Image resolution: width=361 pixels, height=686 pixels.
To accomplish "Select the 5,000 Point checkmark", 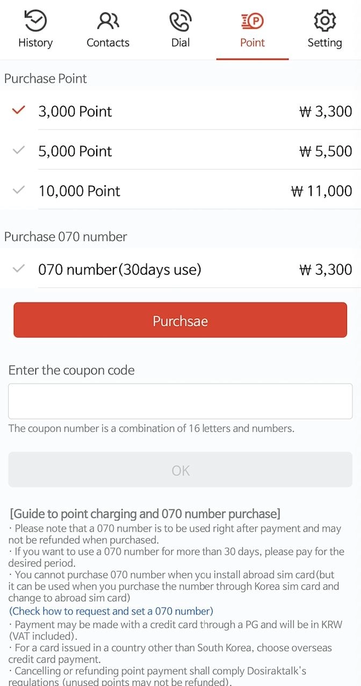I will point(19,151).
